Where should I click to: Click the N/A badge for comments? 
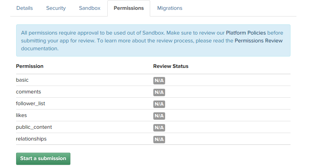tap(159, 92)
